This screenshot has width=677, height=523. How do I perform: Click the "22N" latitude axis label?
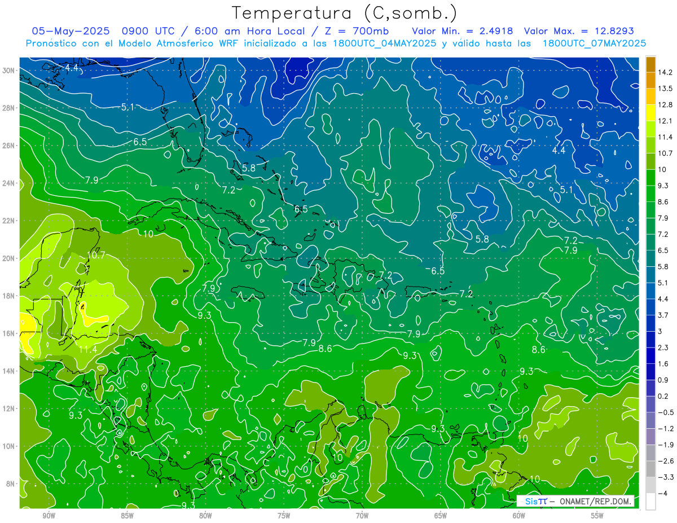tap(8, 221)
